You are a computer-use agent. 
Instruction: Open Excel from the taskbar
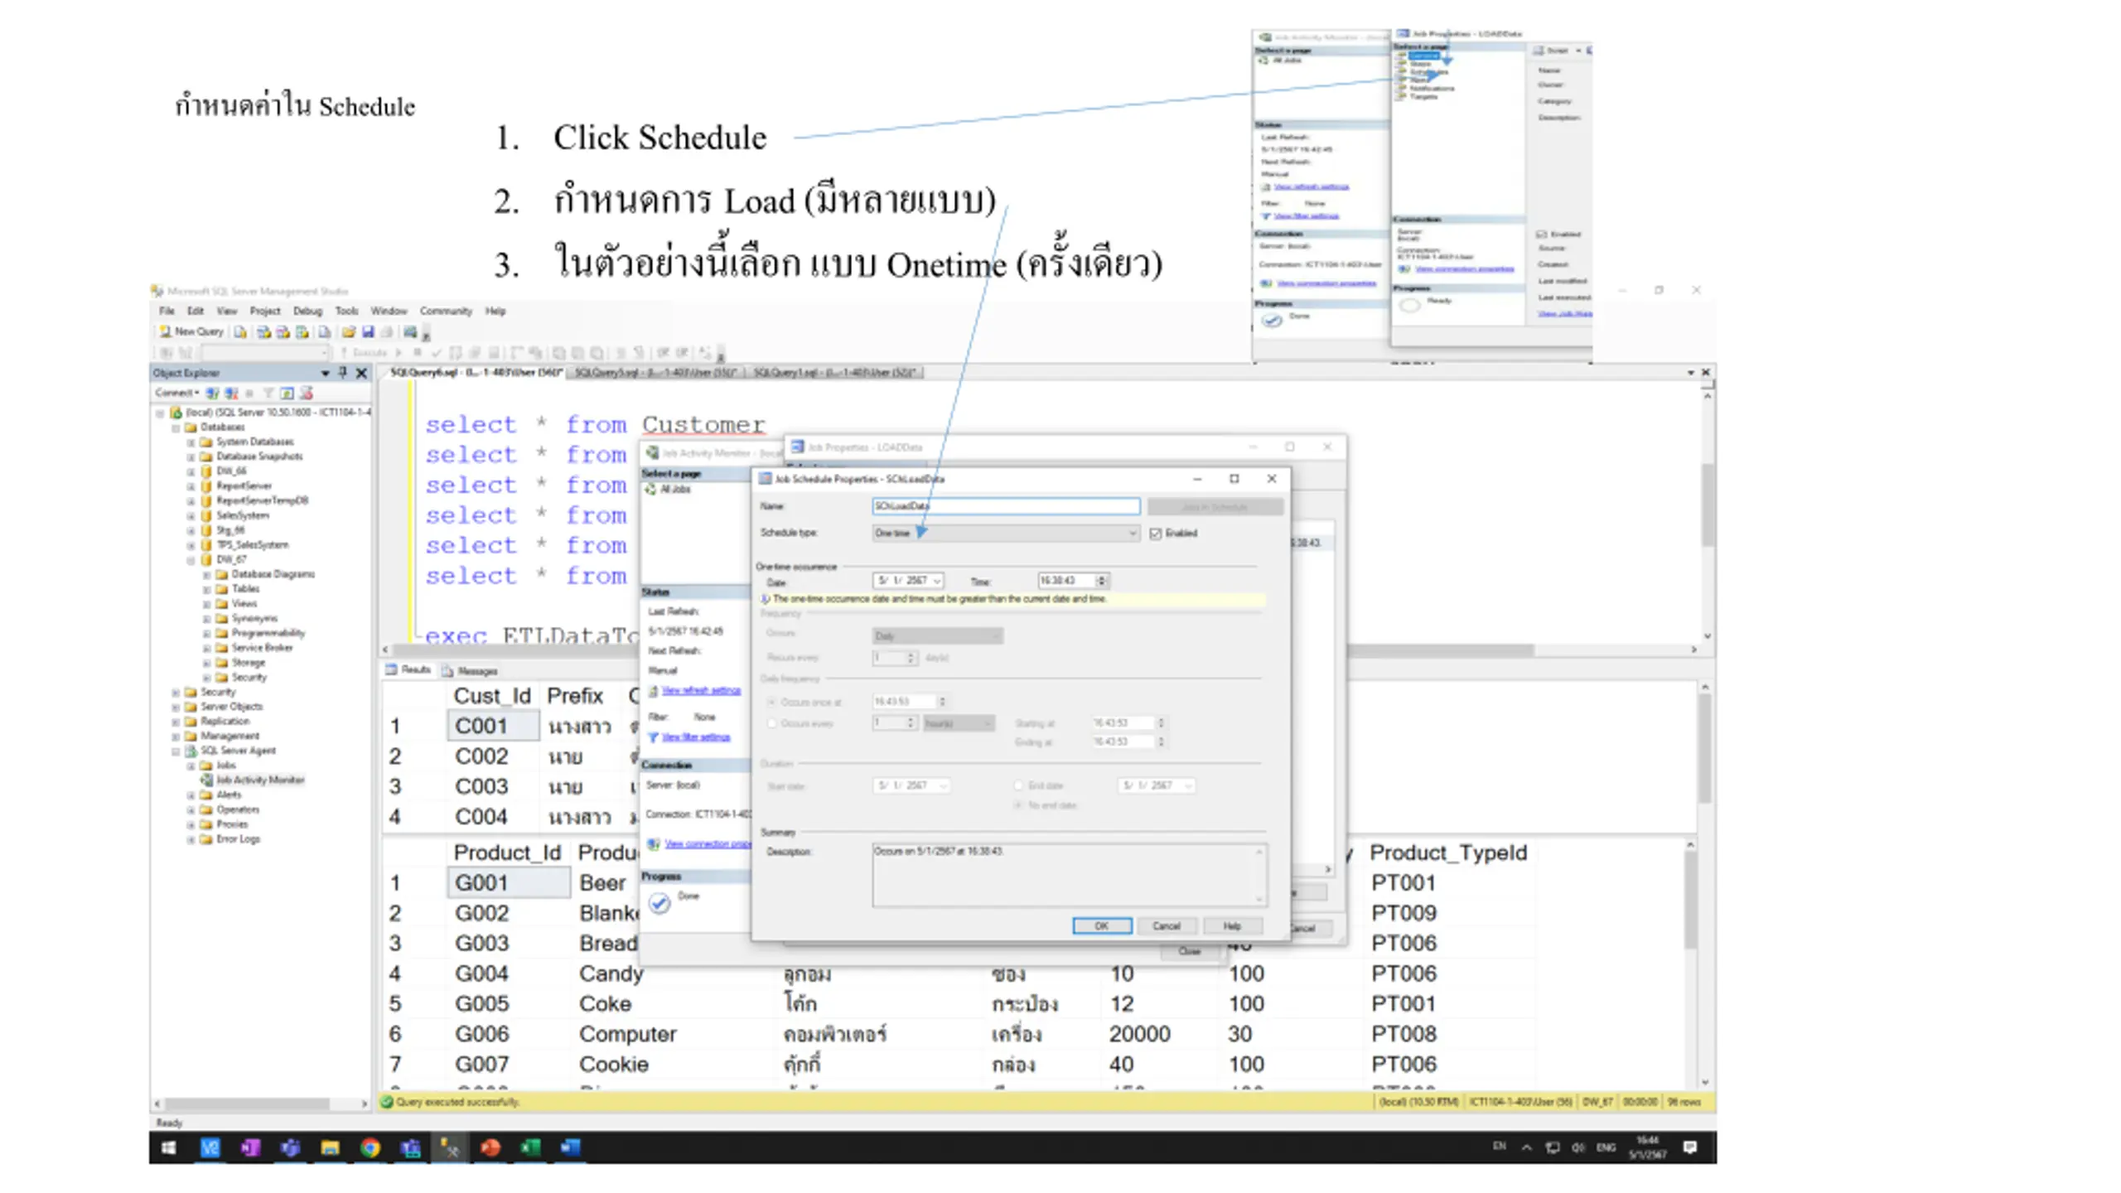pos(530,1147)
